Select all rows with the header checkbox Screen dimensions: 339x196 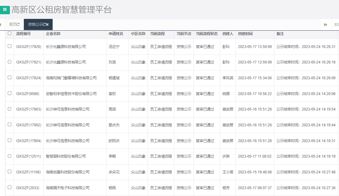click(x=10, y=34)
